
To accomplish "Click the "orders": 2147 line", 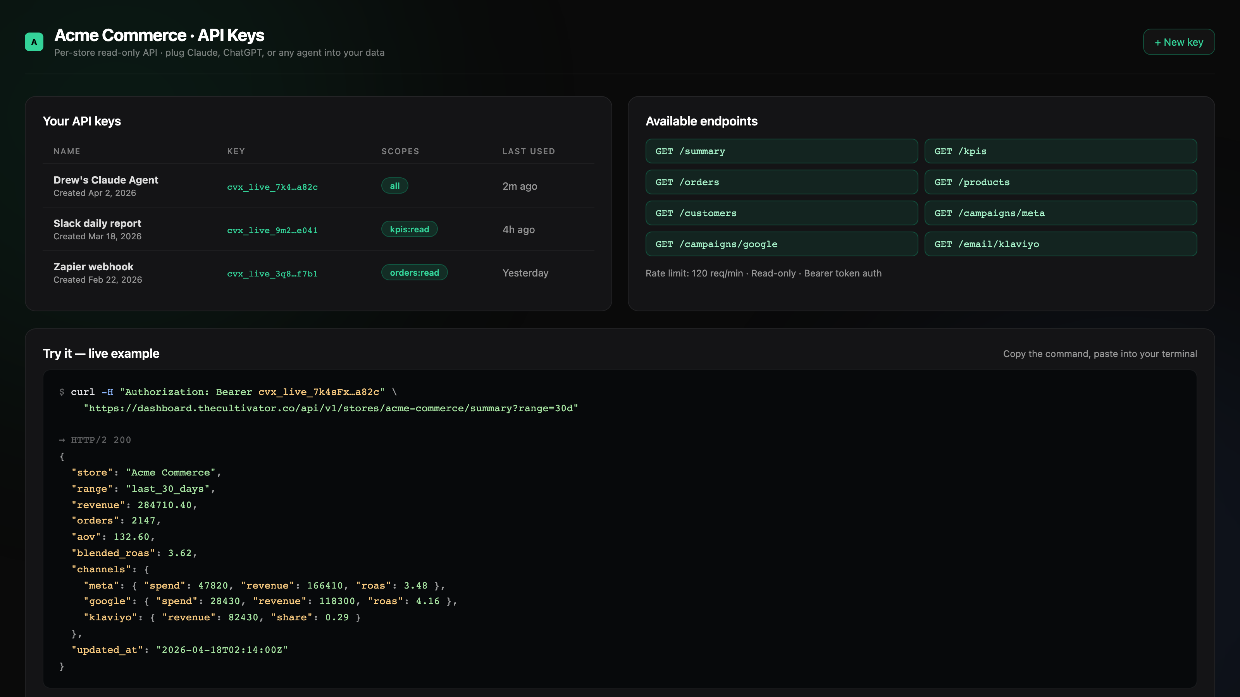I will pyautogui.click(x=116, y=520).
